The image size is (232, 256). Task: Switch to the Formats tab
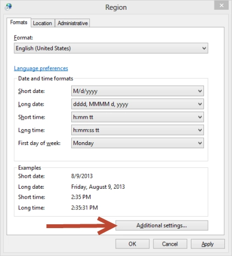pyautogui.click(x=19, y=22)
